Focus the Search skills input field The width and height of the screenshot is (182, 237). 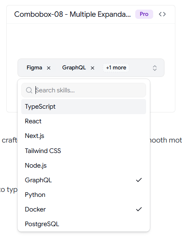click(x=83, y=90)
